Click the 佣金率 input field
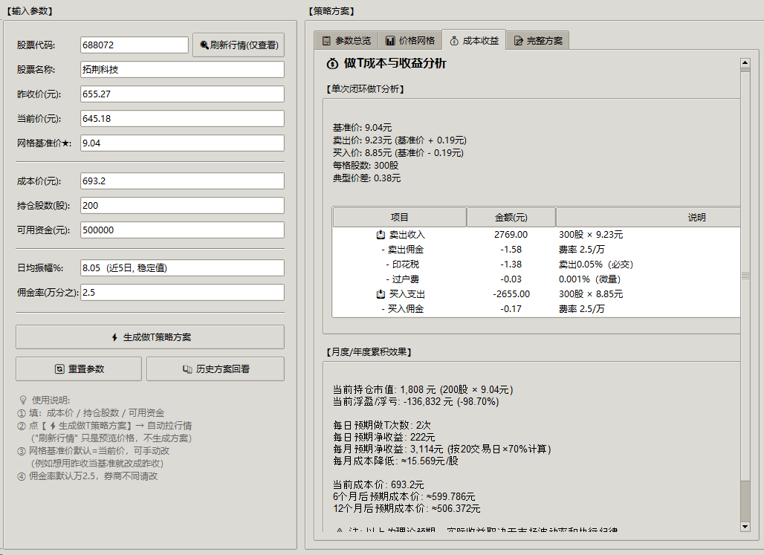 pos(182,293)
